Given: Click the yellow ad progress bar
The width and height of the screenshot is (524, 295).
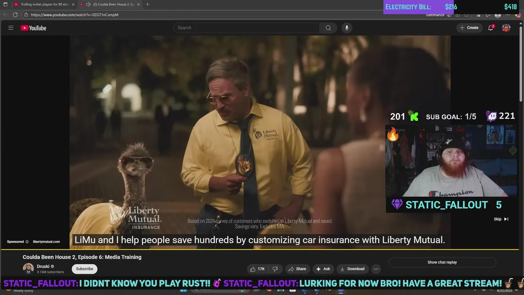Looking at the screenshot, I should pyautogui.click(x=260, y=249).
